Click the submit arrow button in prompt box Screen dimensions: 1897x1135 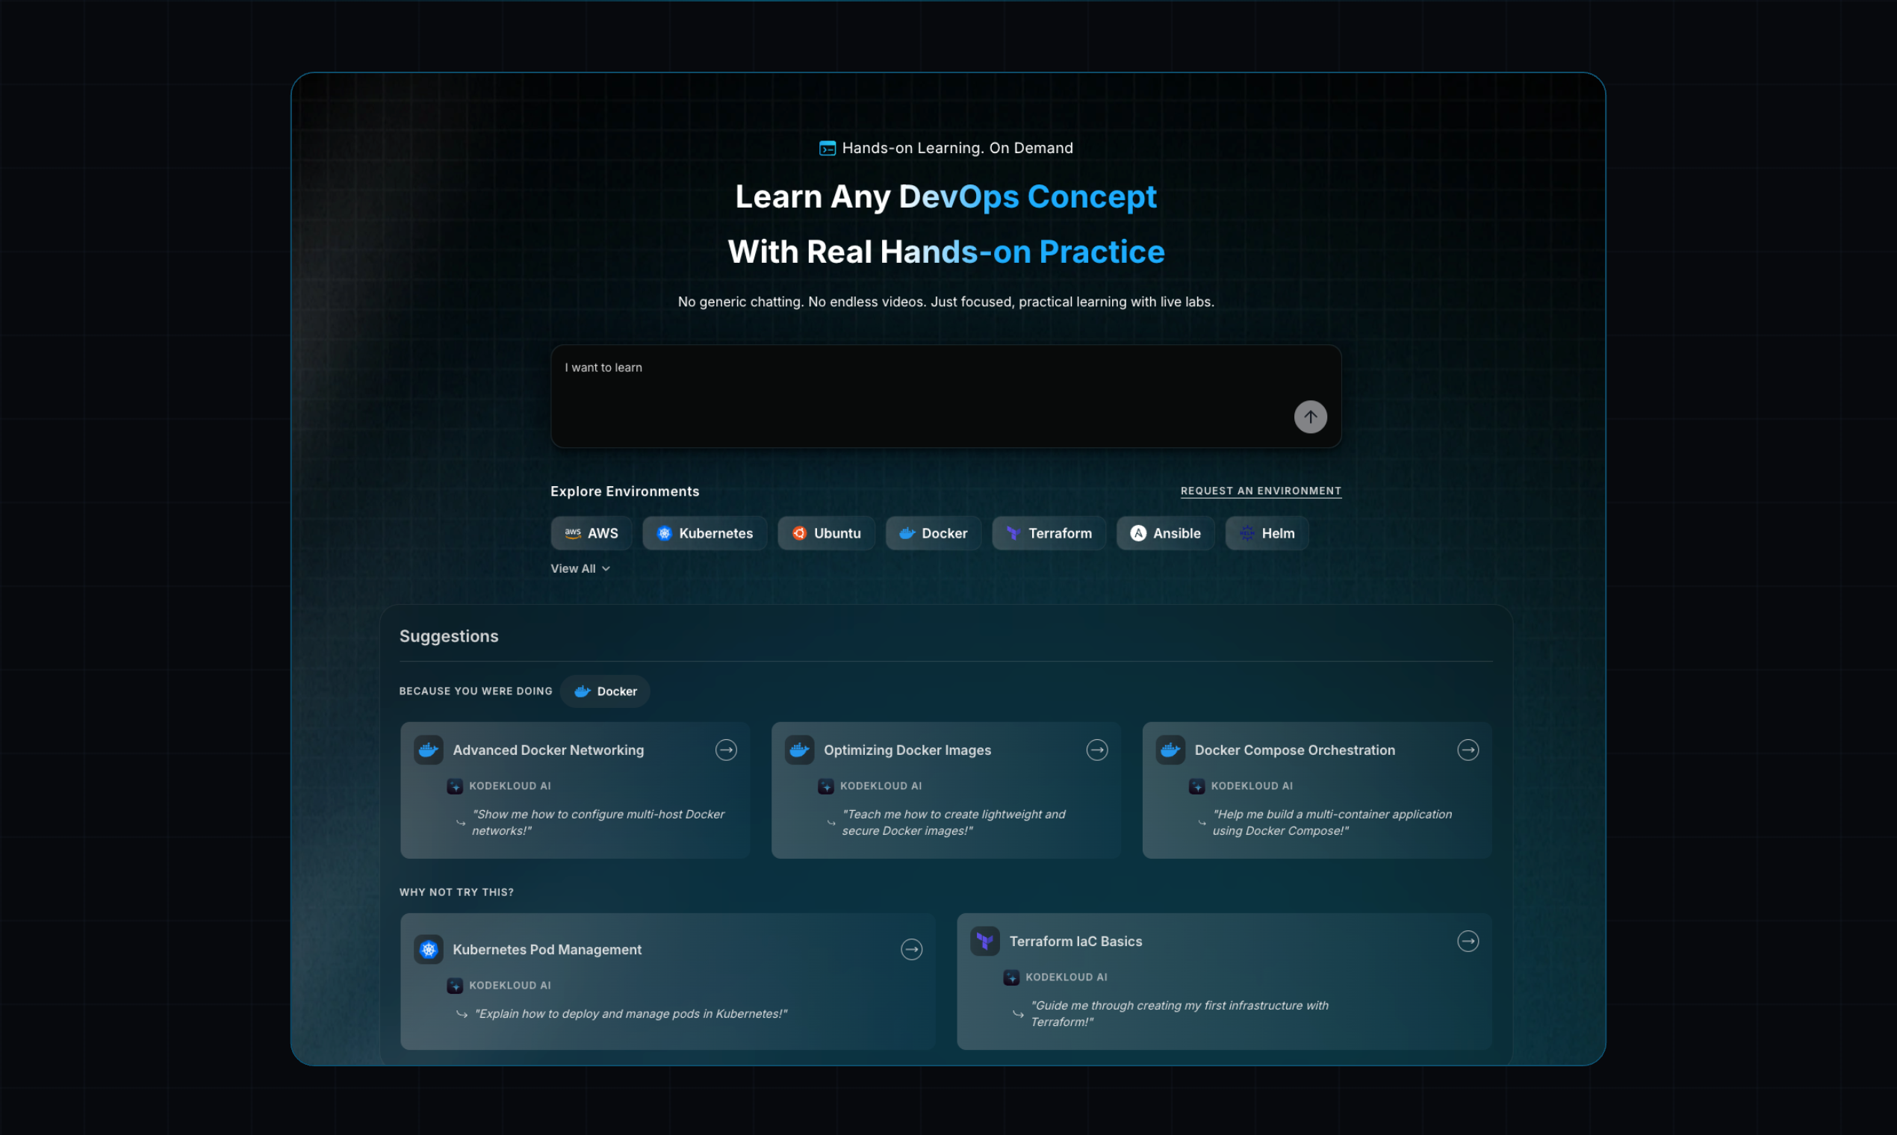(1309, 417)
